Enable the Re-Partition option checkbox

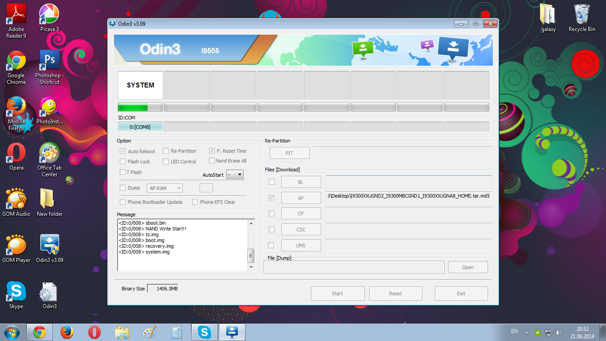(x=165, y=151)
